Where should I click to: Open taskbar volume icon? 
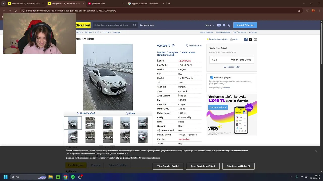[x=306, y=177]
